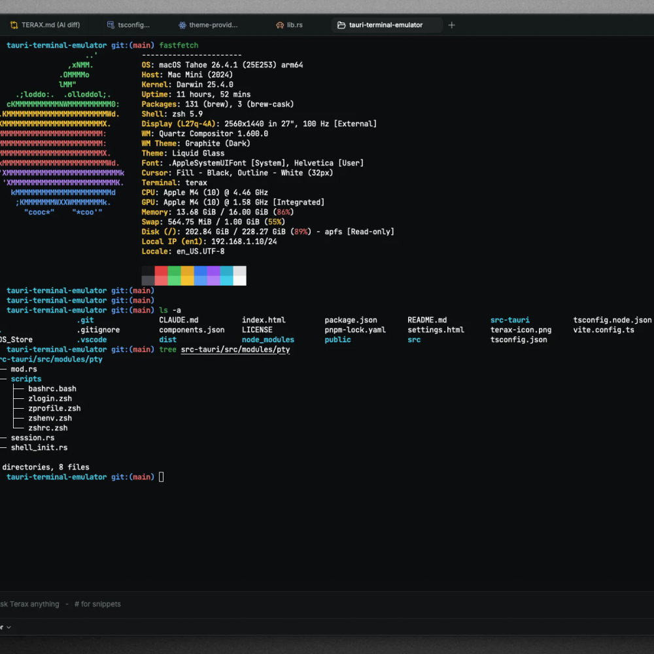Viewport: 654px width, 654px height.
Task: Click bashrc.bash in tree output
Action: point(52,388)
